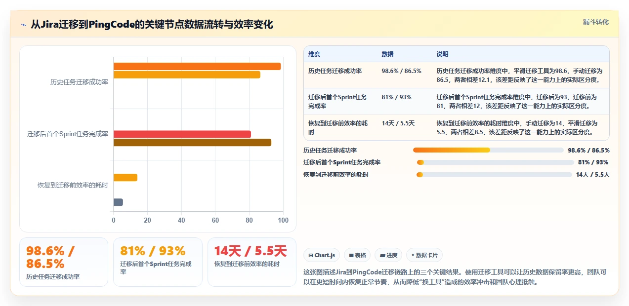Click the 恢复到迁移前效率的耗时 progress bar
Image resolution: width=629 pixels, height=306 pixels.
pos(494,174)
